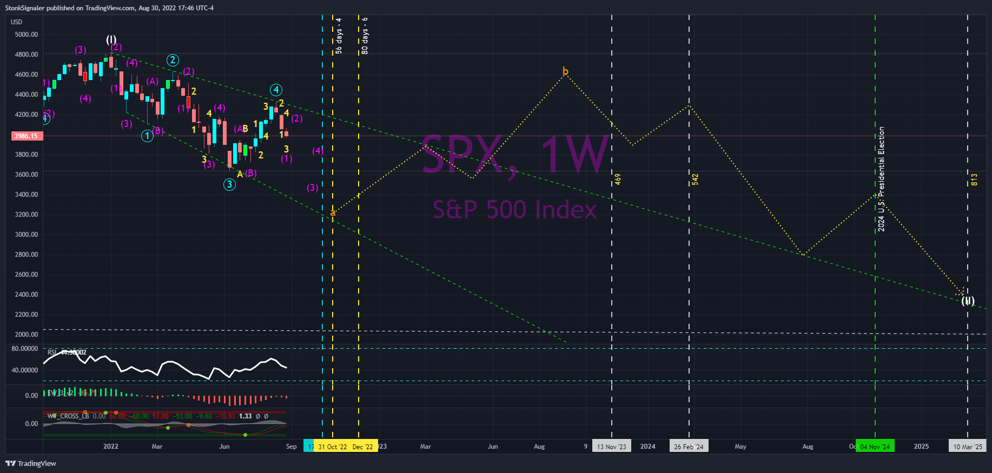
Task: Select the cyan circled 2 wave label
Action: click(x=173, y=60)
